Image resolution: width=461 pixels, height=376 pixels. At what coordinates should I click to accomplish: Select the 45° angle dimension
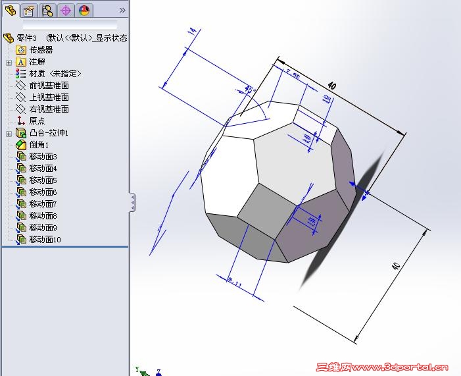coord(249,89)
